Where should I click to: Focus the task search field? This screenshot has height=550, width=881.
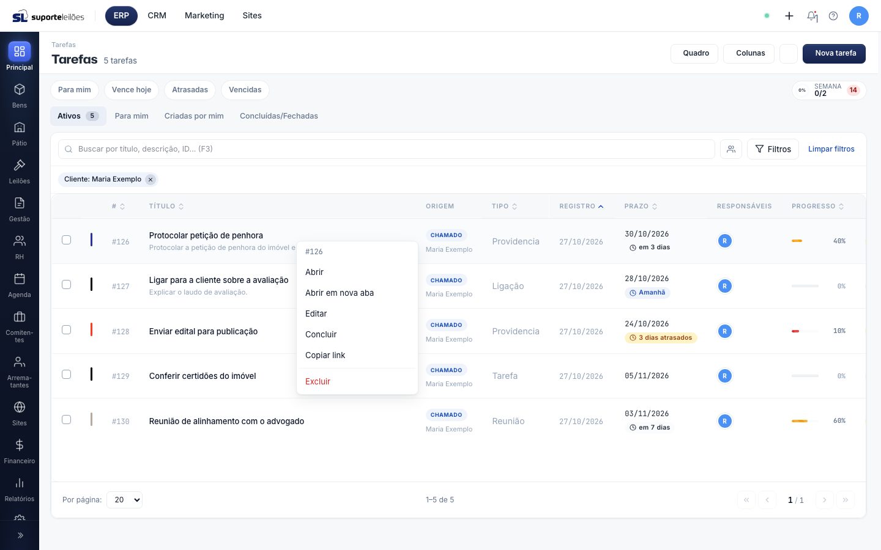tap(387, 149)
